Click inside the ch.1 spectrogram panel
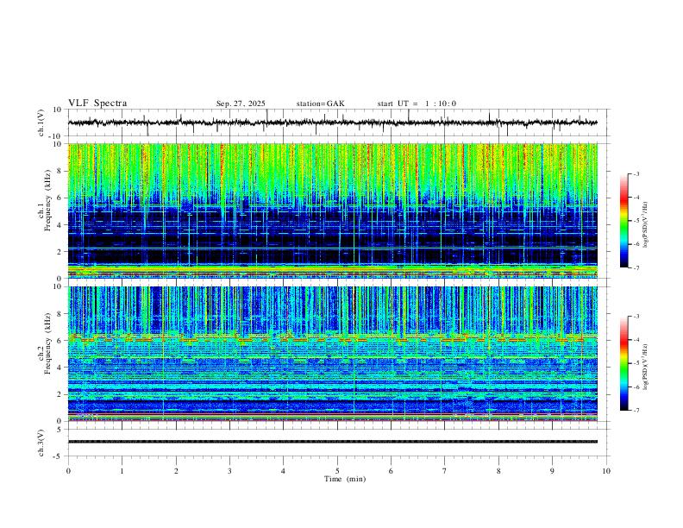The image size is (683, 528). 332,211
